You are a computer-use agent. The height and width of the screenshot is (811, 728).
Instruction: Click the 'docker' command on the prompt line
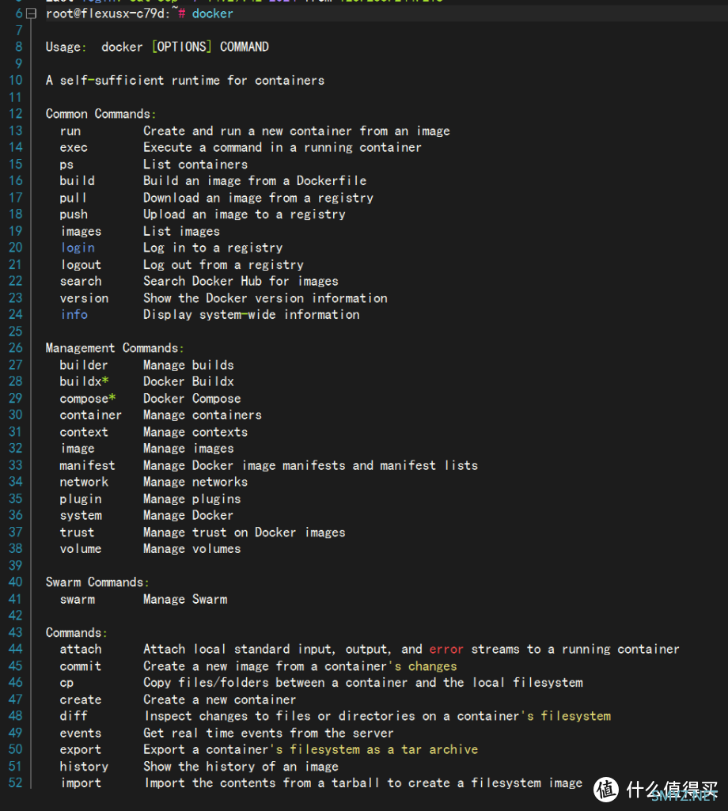pos(213,13)
